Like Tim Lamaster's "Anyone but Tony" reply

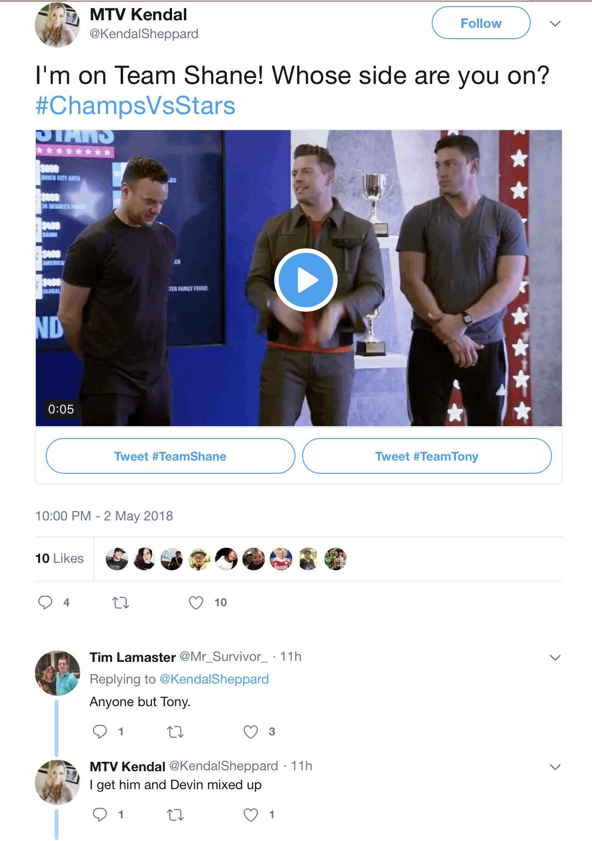tap(251, 732)
